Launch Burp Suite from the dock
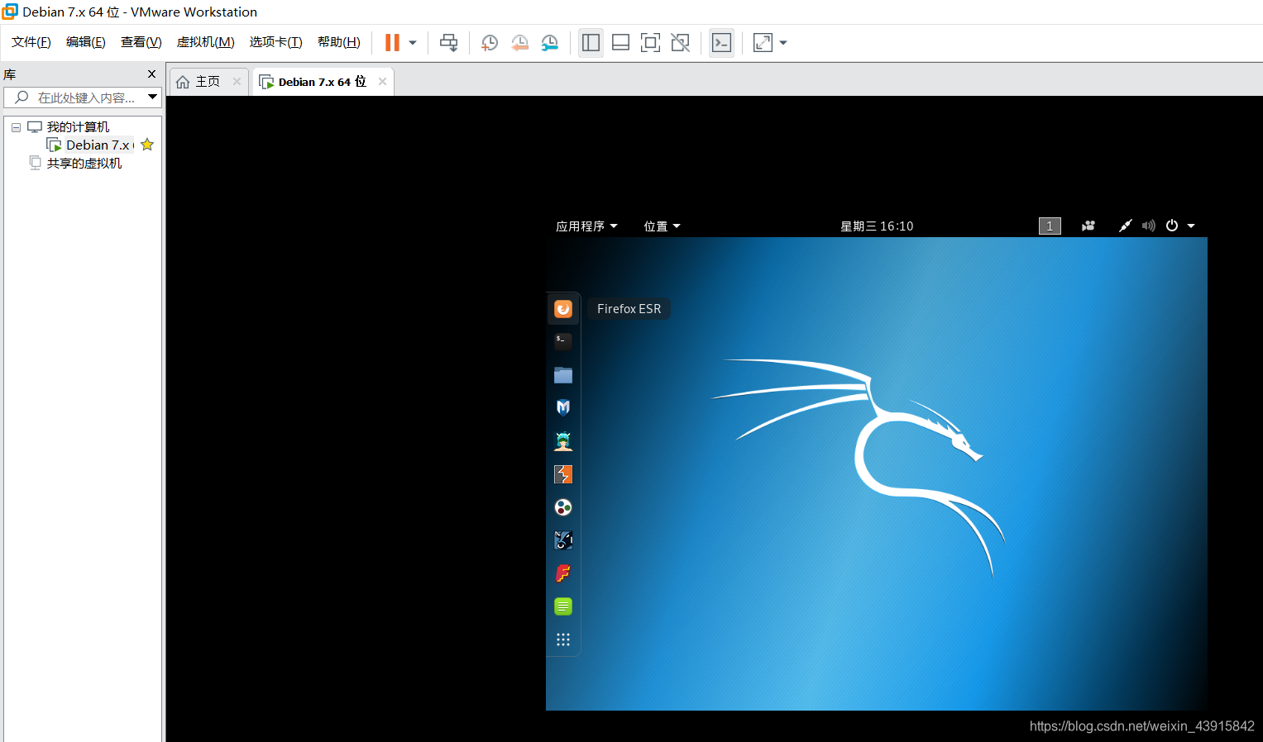This screenshot has width=1263, height=742. pos(563,474)
